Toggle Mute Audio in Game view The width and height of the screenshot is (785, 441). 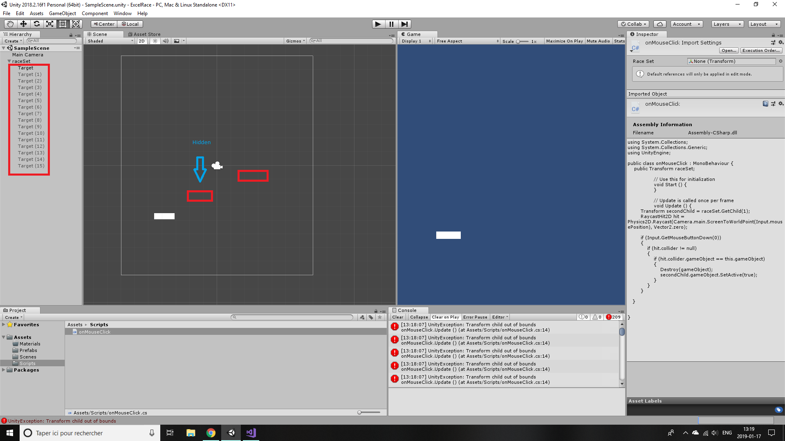coord(598,41)
